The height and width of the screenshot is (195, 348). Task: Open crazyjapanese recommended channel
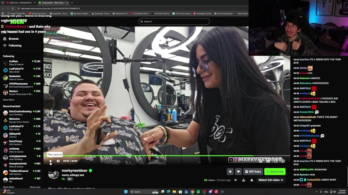(x=22, y=157)
